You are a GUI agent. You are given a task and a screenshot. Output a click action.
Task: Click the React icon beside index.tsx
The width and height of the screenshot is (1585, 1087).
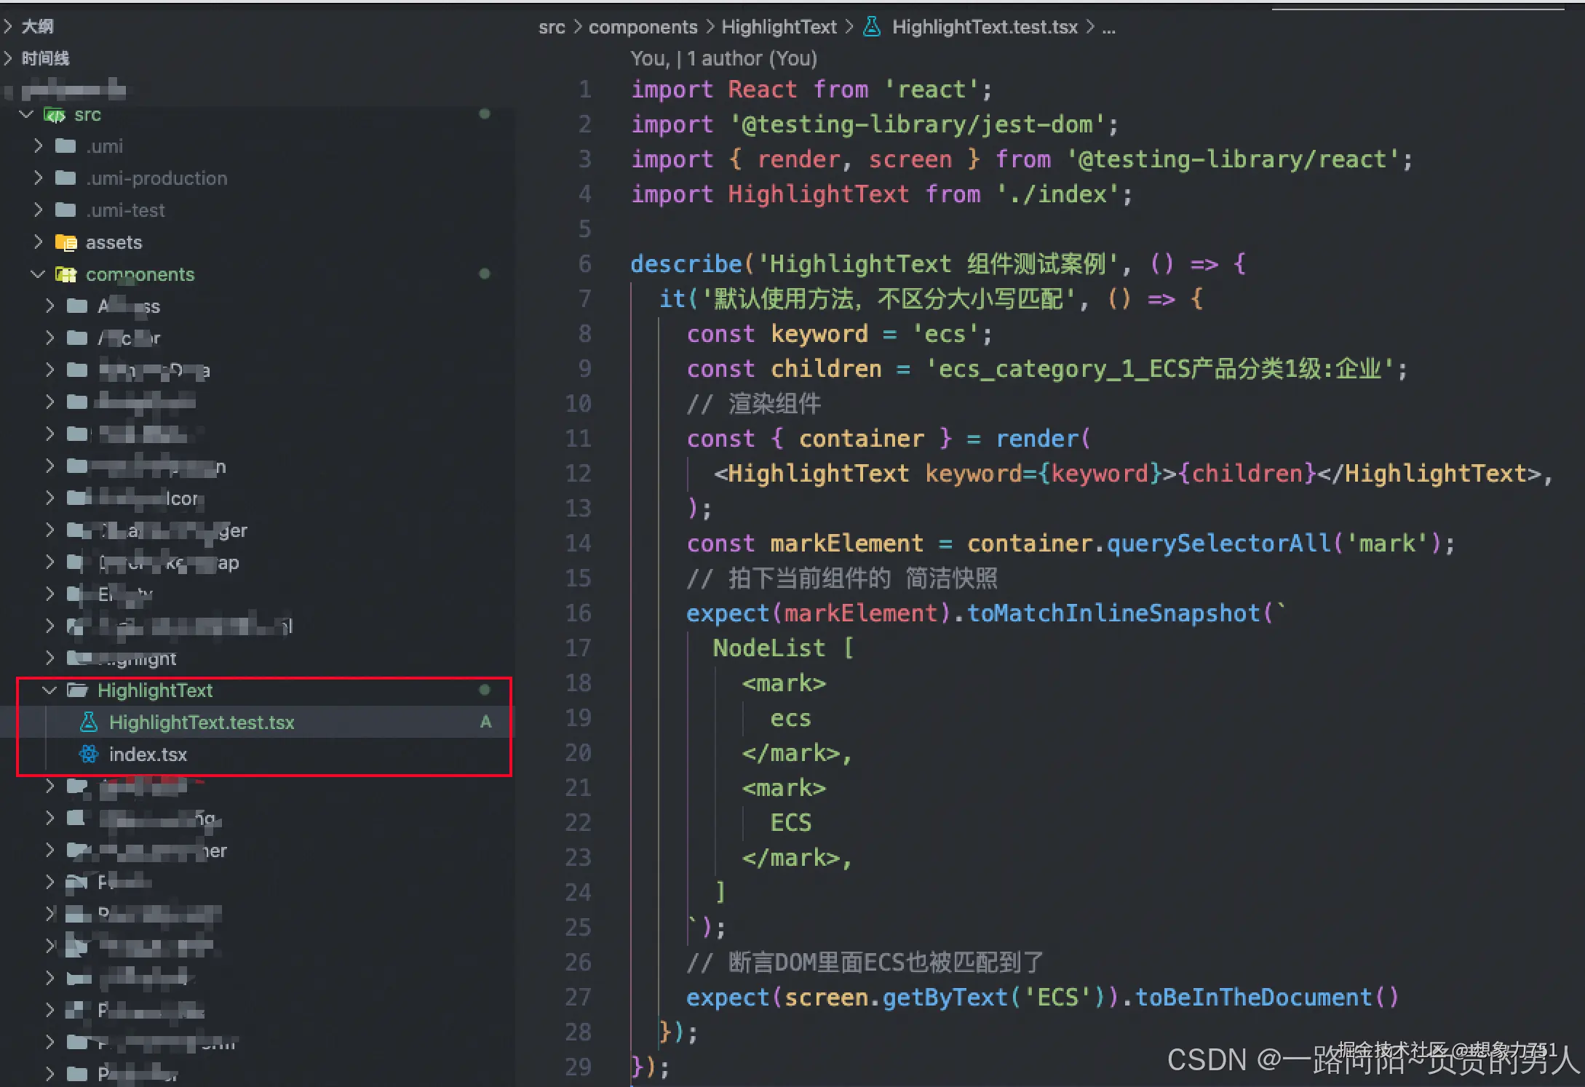coord(89,754)
